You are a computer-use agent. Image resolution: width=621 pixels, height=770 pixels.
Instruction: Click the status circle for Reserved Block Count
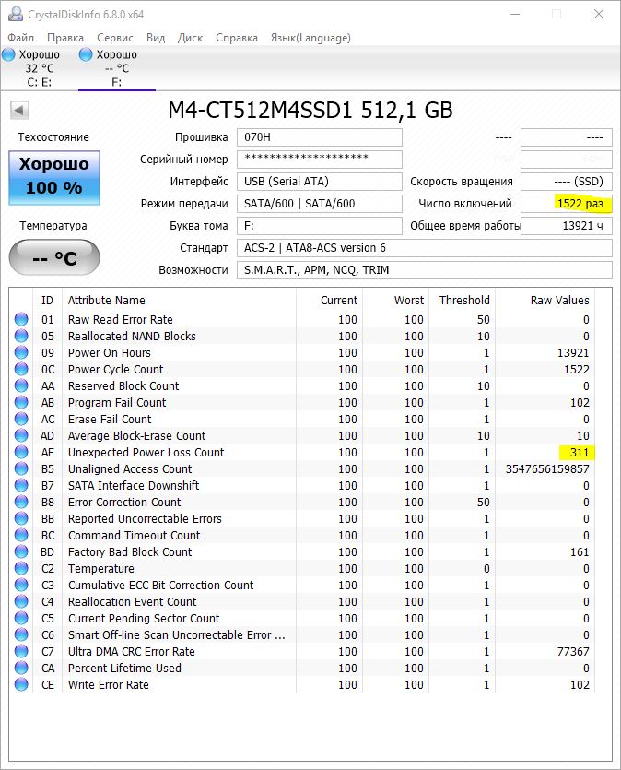(x=21, y=385)
